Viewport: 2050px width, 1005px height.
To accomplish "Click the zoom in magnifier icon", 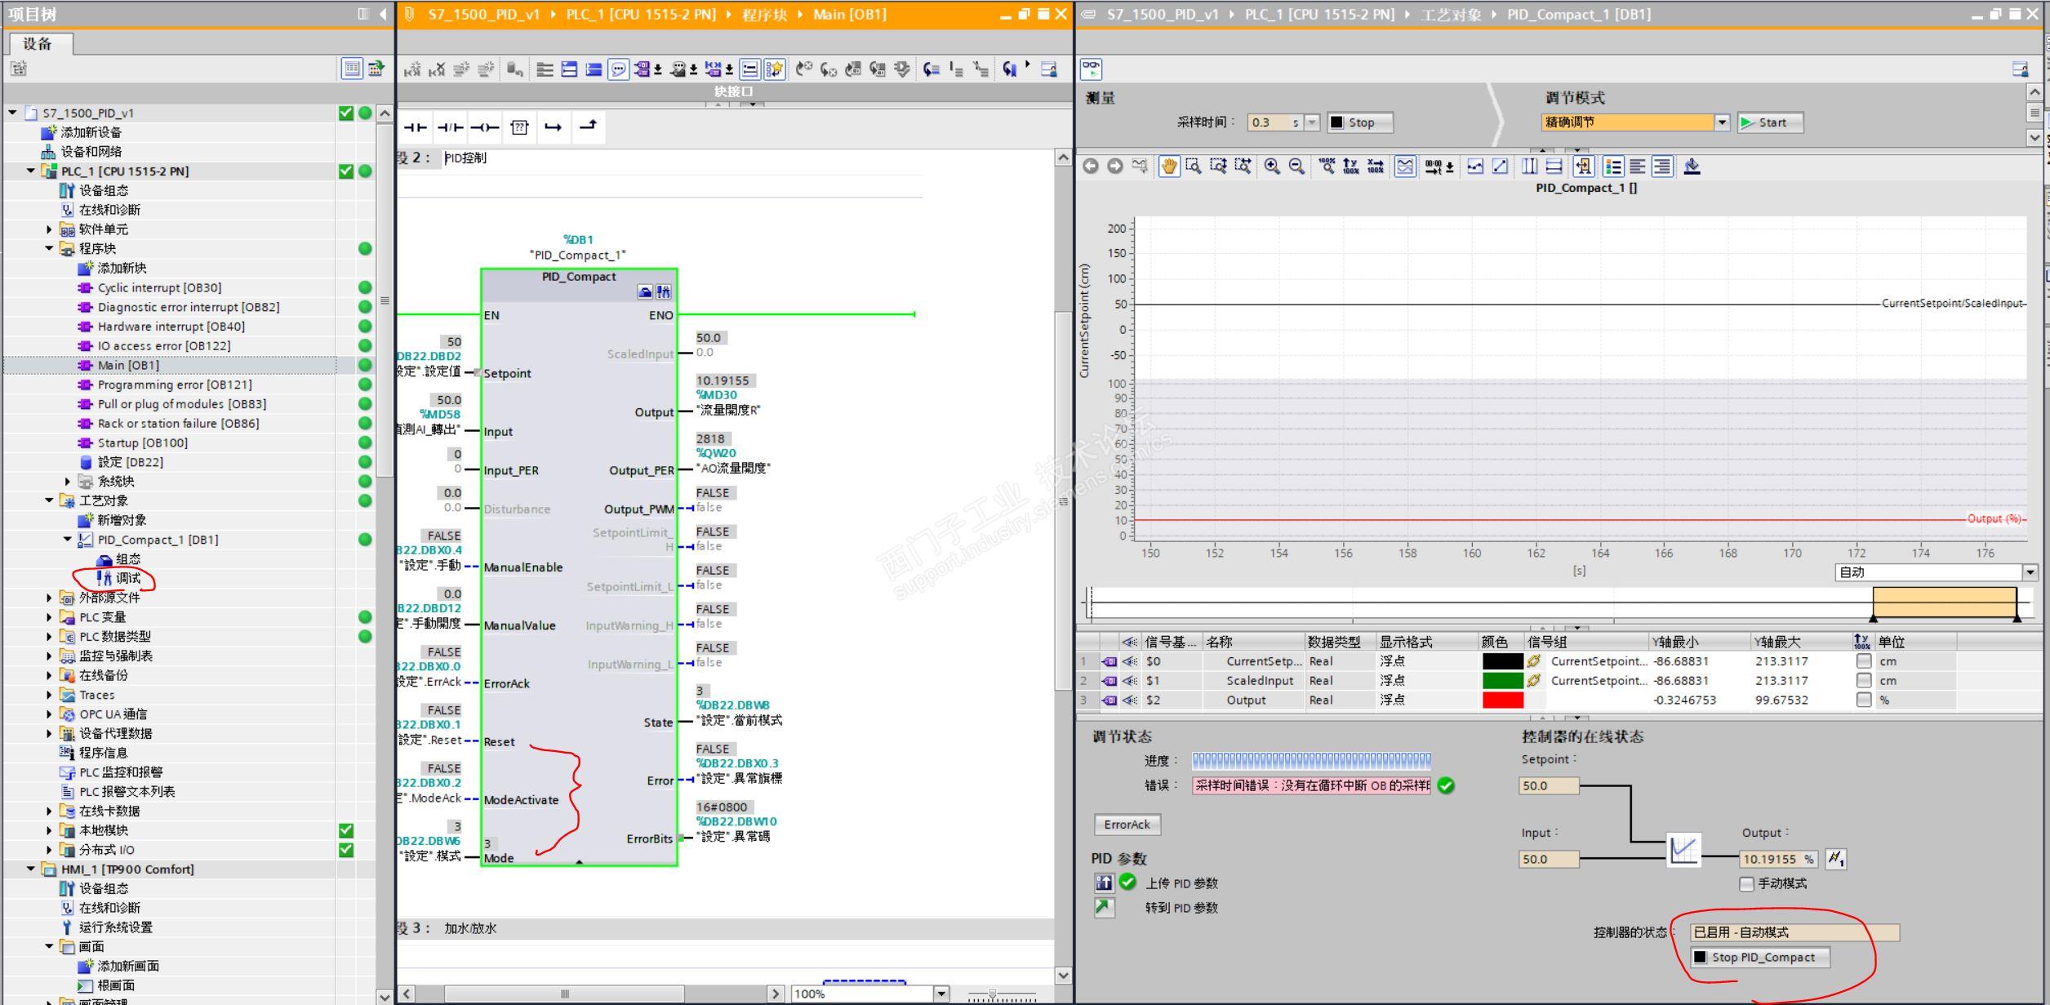I will point(1272,167).
